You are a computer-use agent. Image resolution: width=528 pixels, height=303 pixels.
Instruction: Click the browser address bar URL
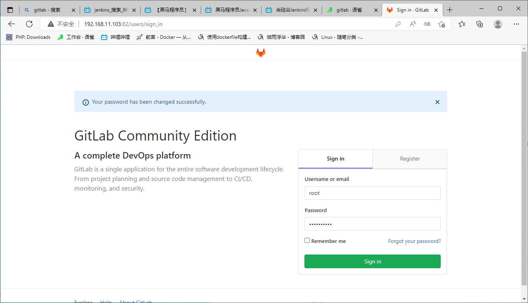tap(123, 24)
